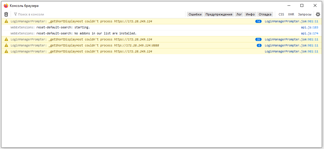Screen dimensions: 324x149
Task: Click the filter funnel icon in search
Action: (x=15, y=14)
